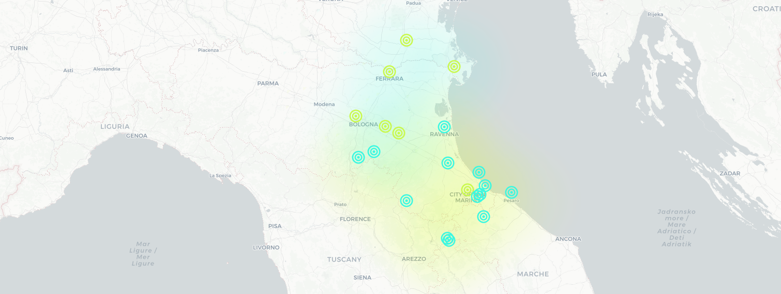Viewport: 781px width, 294px height.
Task: Click the cyan marker directly above Ravenna label
Action: (444, 126)
